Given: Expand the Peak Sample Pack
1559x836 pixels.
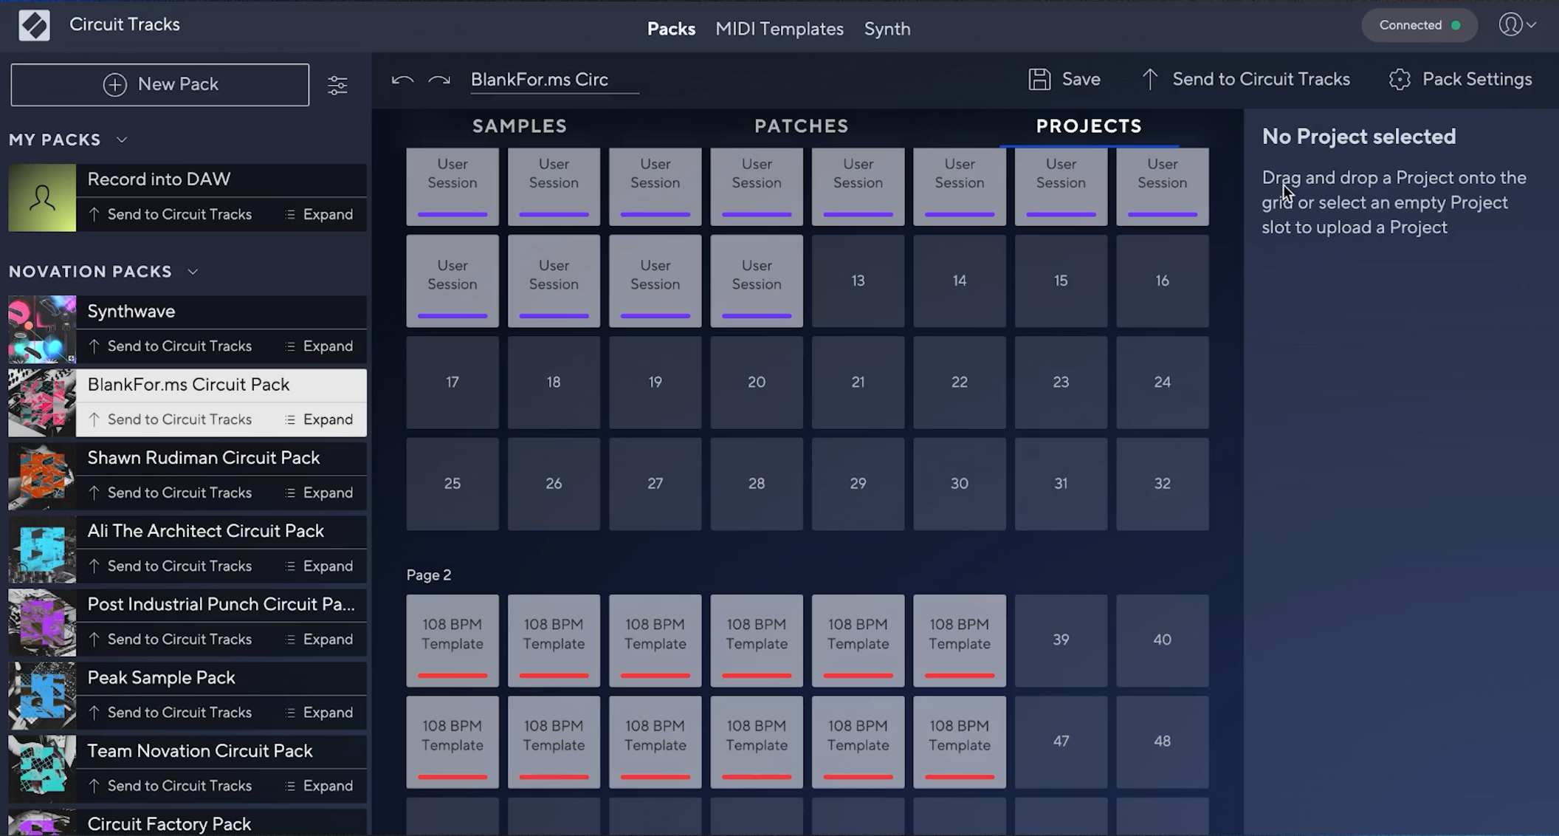Looking at the screenshot, I should click(319, 712).
